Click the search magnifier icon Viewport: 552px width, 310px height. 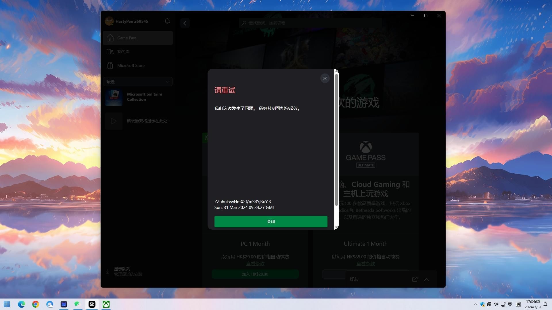(x=244, y=23)
